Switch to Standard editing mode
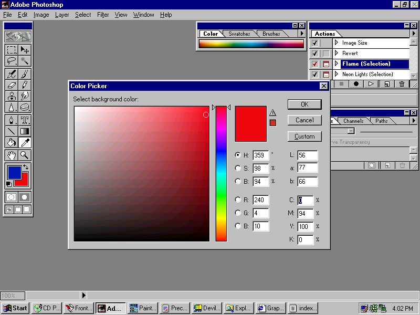Screen dimensions: 420x315 tap(11, 197)
